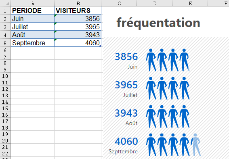The width and height of the screenshot is (229, 159).
Task: Click the fill handle at cell B5 corner
Action: 101,46
